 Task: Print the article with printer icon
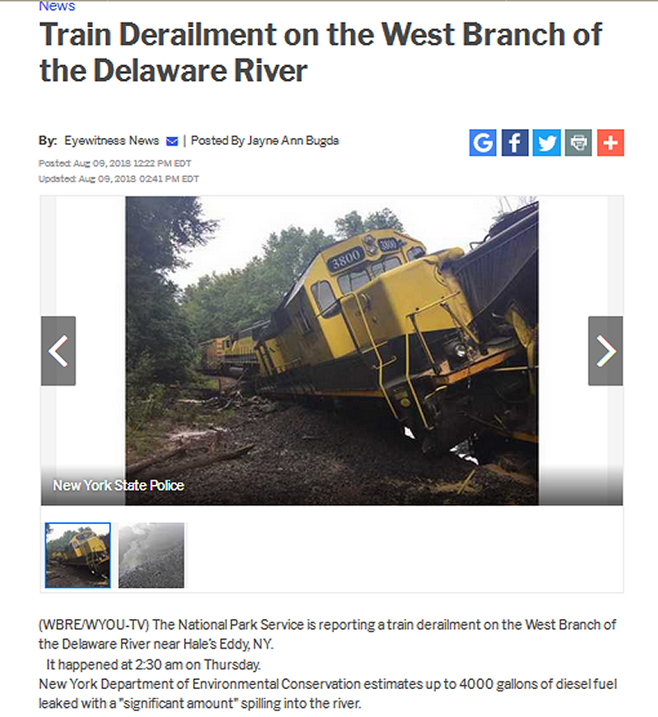(578, 143)
